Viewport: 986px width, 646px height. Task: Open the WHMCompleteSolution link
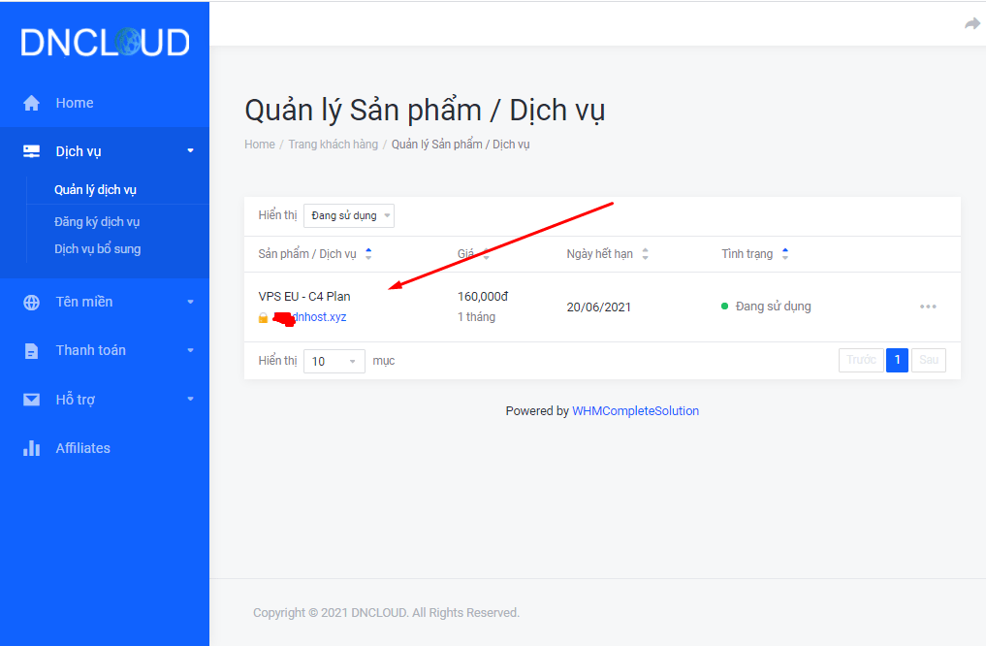tap(635, 411)
